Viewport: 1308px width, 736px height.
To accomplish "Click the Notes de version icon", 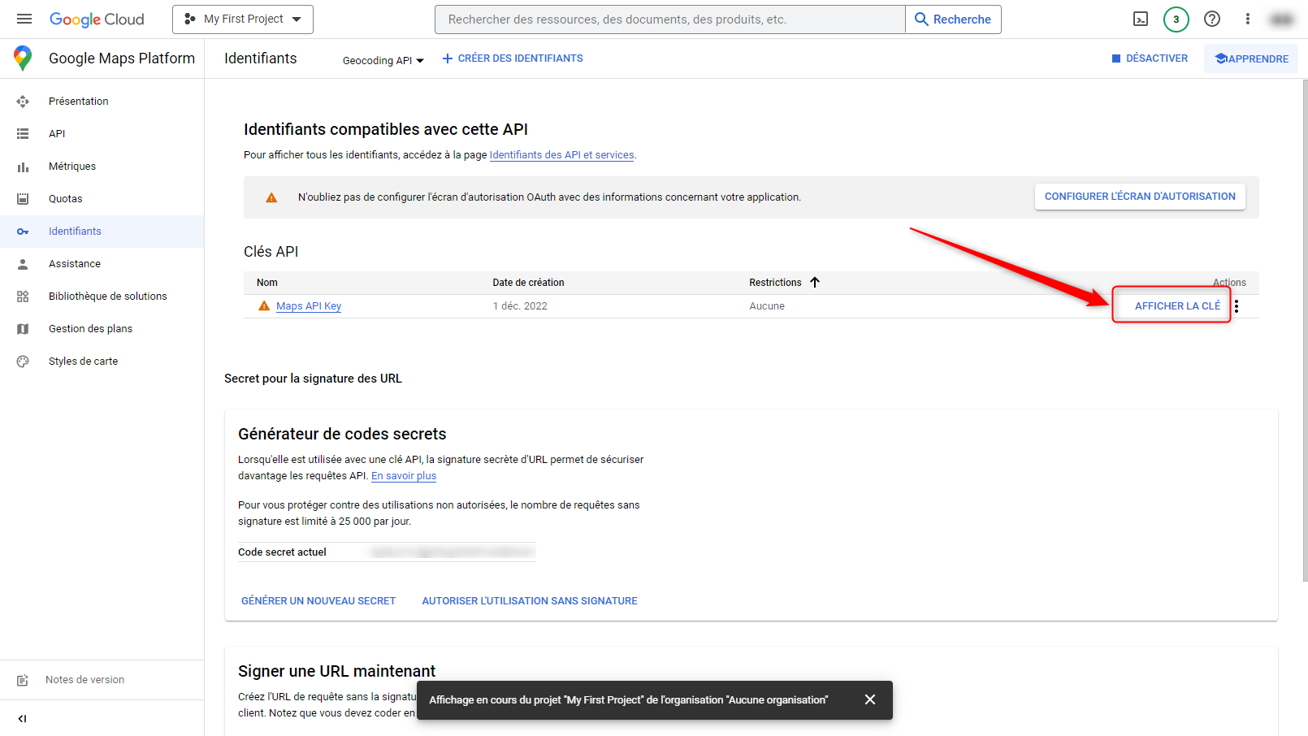I will 23,680.
